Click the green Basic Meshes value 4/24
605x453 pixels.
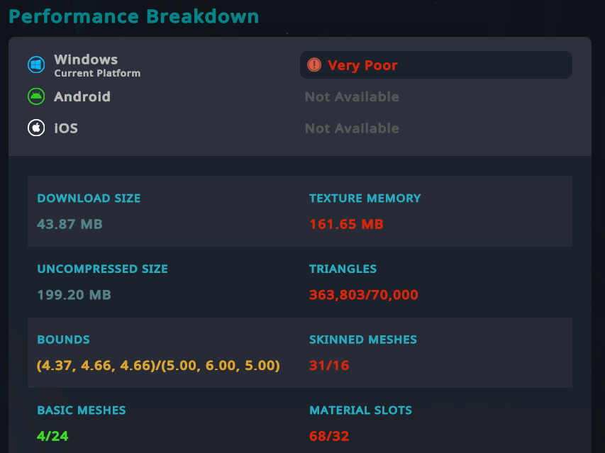(x=52, y=436)
